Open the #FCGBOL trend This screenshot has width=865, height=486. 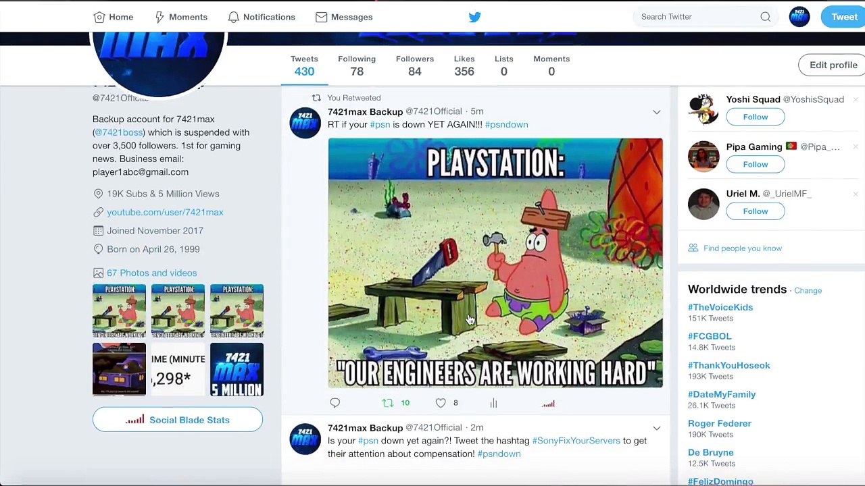[x=710, y=336]
